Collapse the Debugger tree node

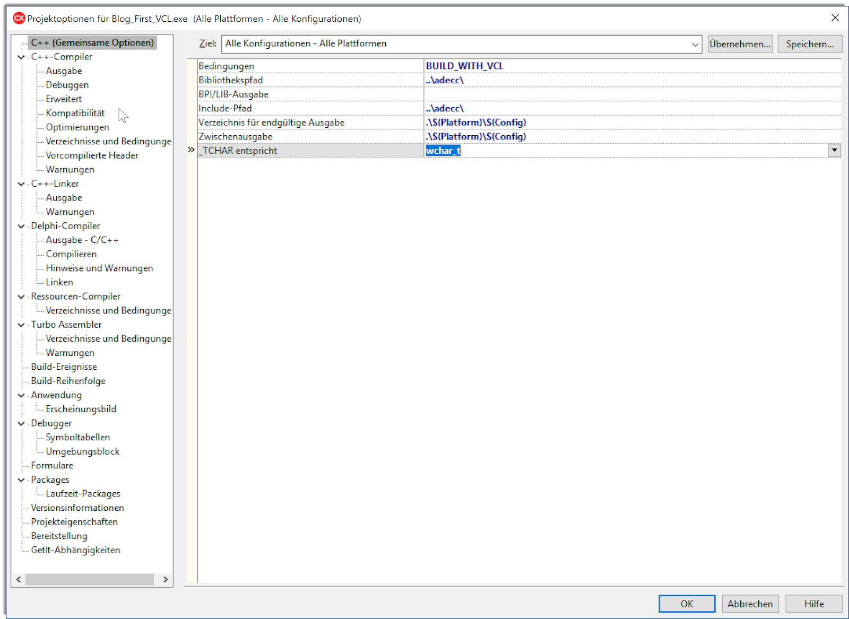[21, 423]
